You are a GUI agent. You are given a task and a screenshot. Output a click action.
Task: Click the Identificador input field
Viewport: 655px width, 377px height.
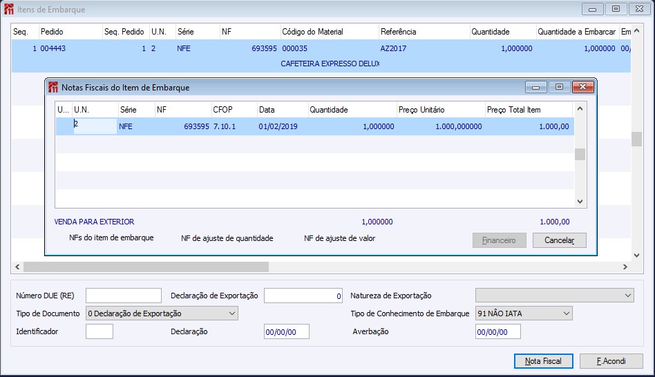[99, 331]
